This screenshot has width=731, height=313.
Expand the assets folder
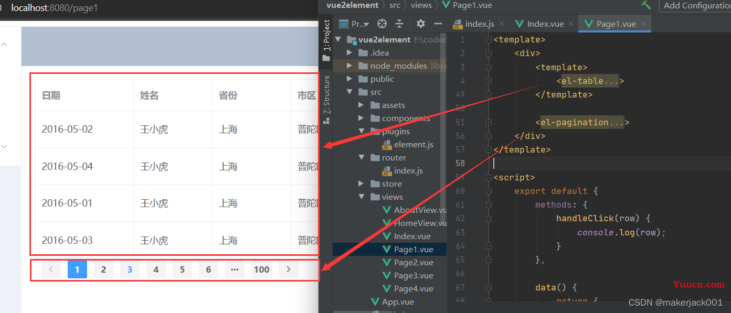361,105
